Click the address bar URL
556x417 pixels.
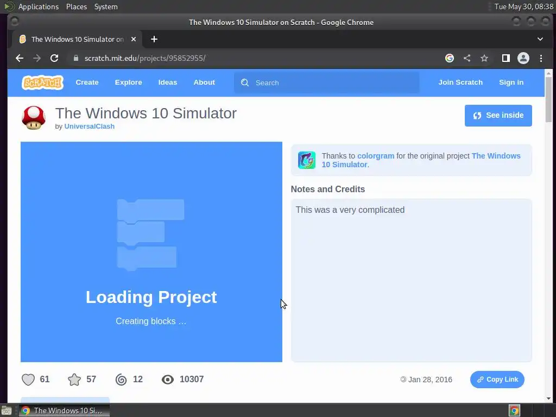pyautogui.click(x=144, y=58)
